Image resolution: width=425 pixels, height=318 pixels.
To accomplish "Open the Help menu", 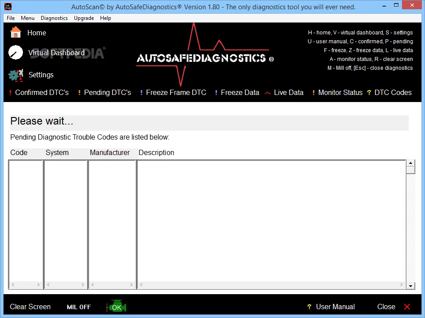I will click(105, 18).
